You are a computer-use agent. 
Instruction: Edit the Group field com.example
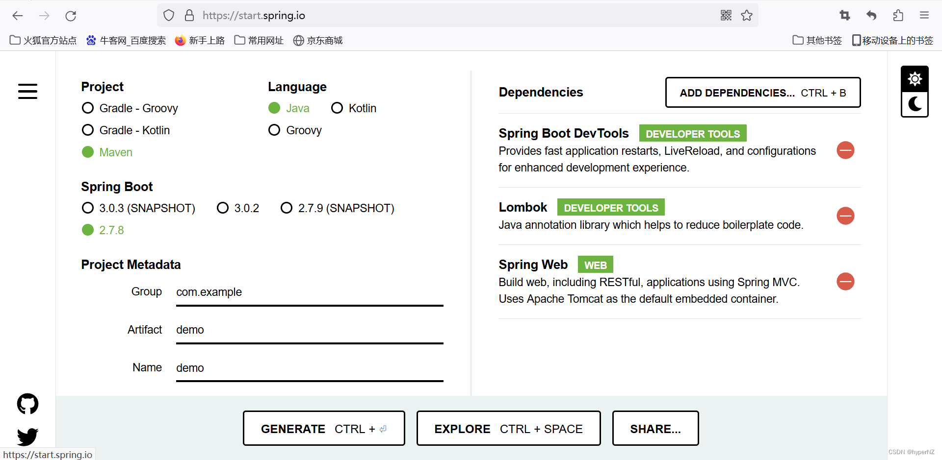pyautogui.click(x=310, y=292)
